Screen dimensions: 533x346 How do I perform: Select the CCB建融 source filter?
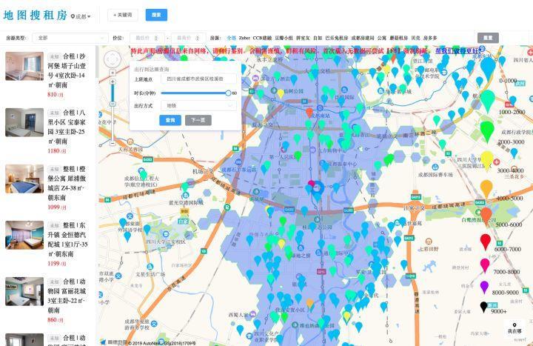coord(262,38)
